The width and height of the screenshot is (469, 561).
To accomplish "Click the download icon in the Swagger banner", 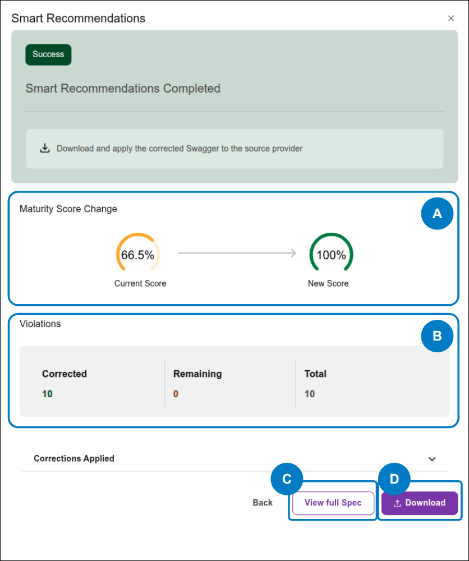I will [x=45, y=148].
